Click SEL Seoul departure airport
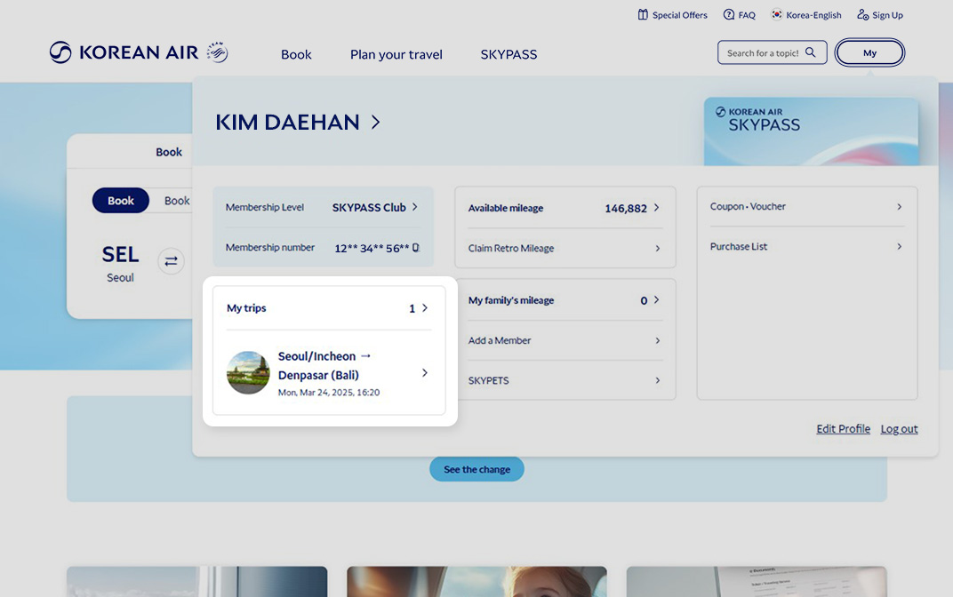 [120, 264]
